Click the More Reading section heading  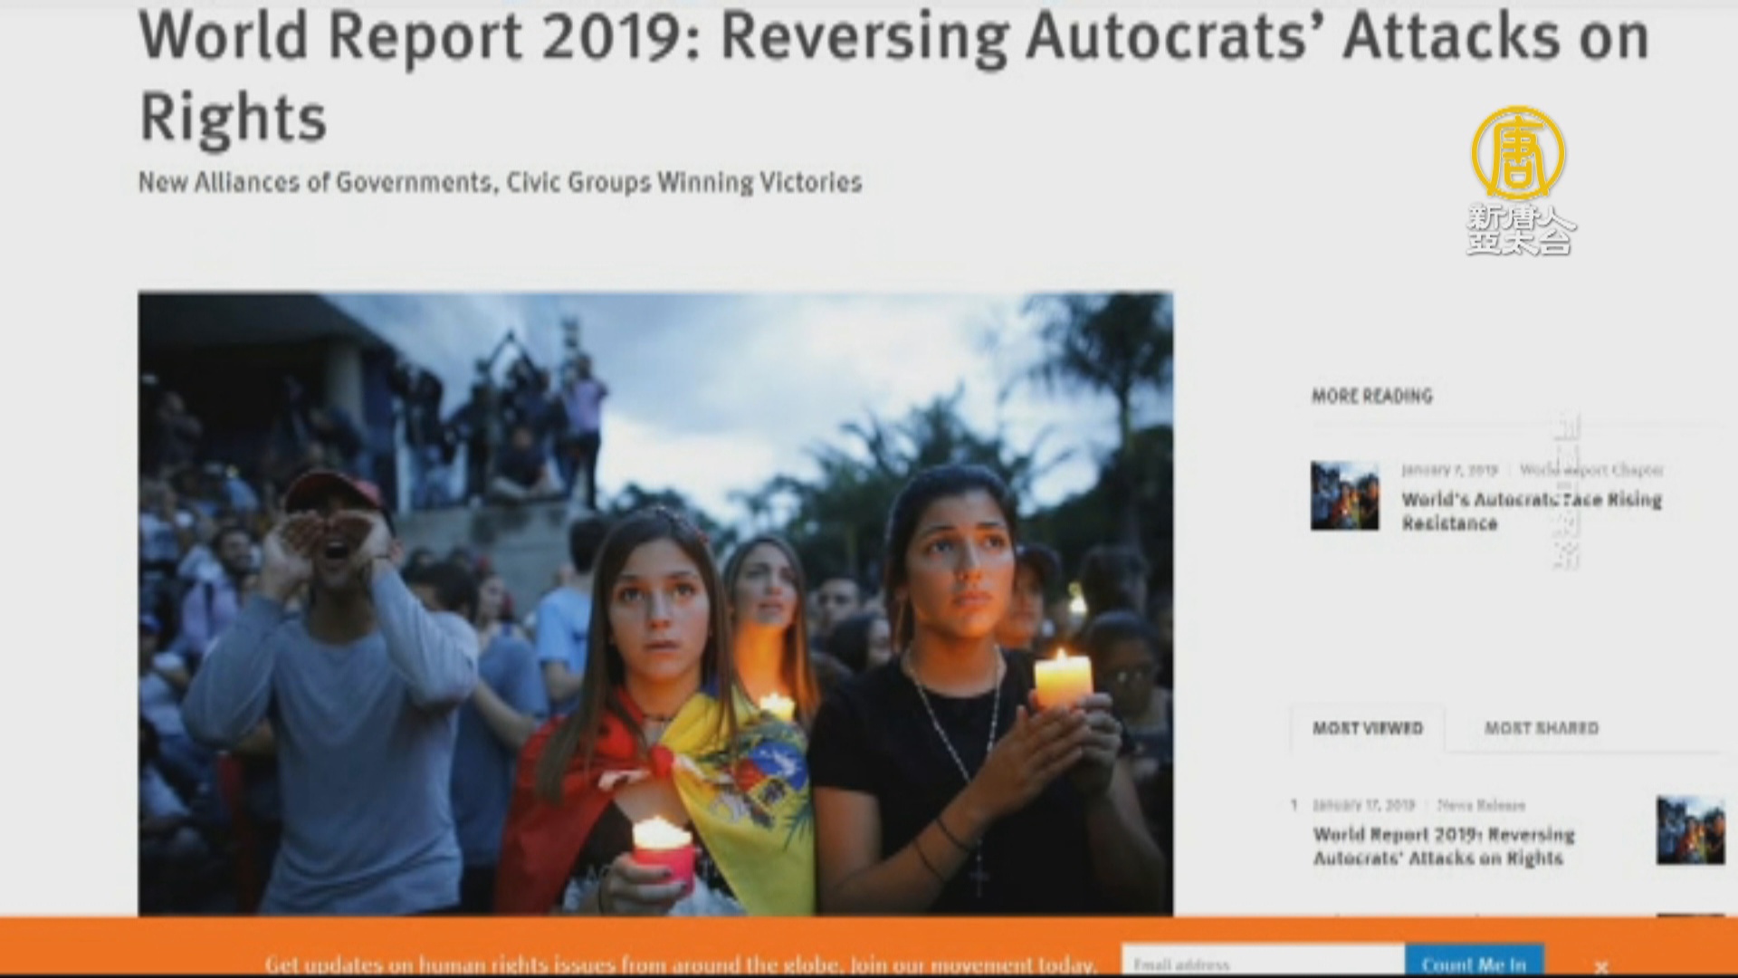click(x=1371, y=396)
